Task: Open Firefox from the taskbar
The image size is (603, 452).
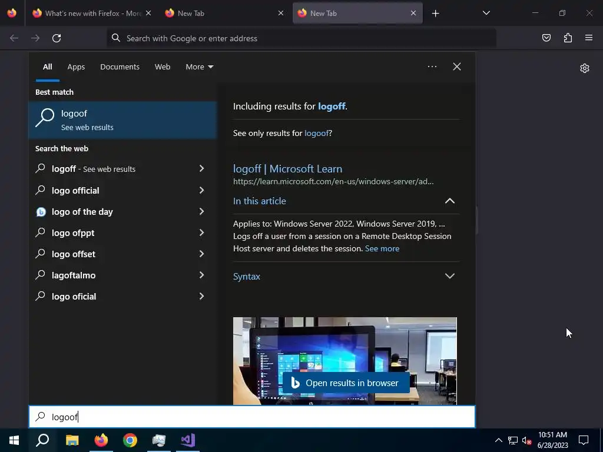Action: point(101,440)
